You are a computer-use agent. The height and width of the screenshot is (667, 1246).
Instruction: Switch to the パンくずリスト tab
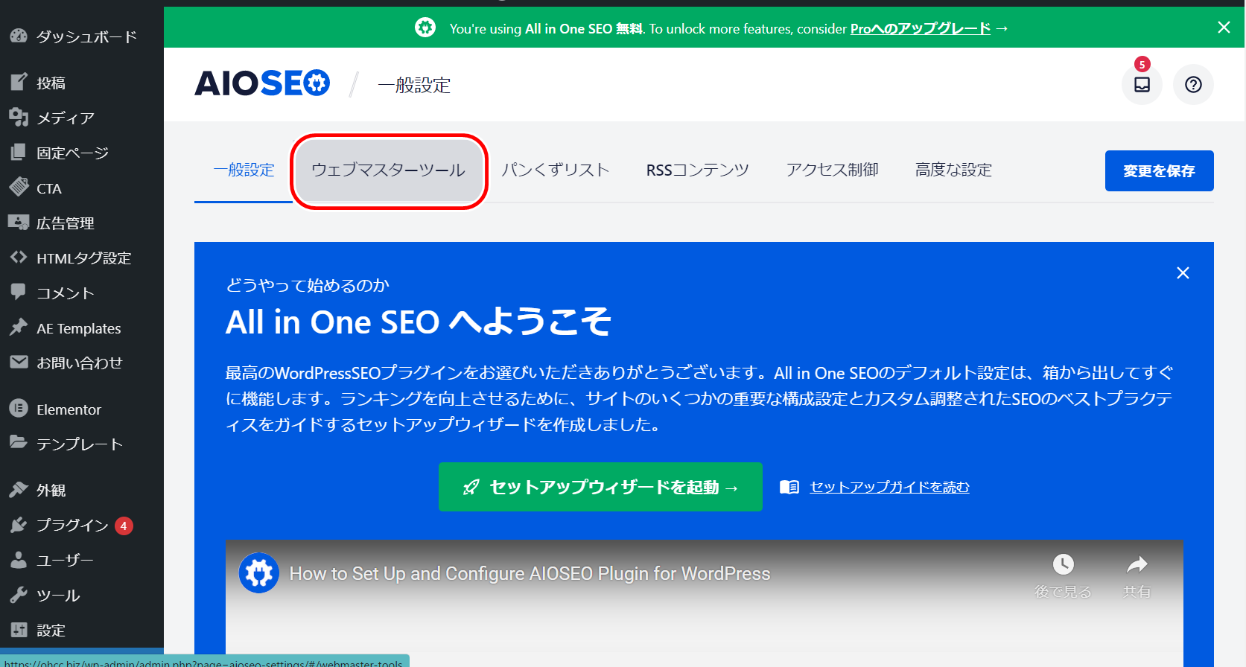click(x=555, y=170)
